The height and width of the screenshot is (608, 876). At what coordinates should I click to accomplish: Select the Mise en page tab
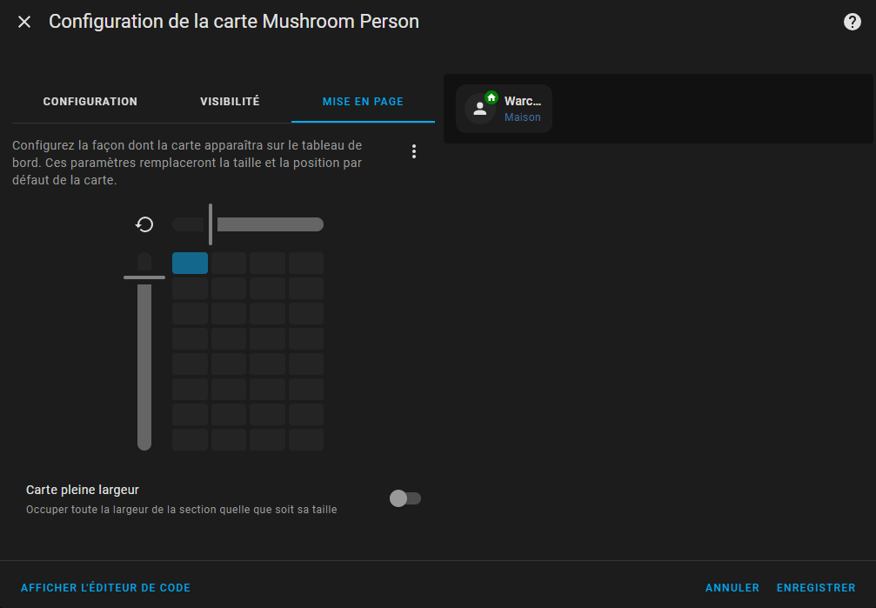click(363, 102)
